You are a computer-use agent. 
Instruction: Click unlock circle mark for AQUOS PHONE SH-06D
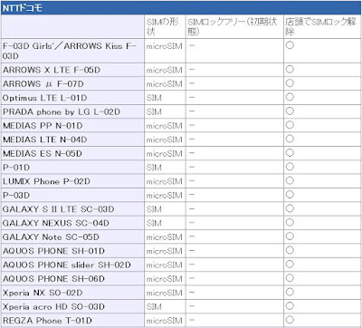[x=290, y=278]
